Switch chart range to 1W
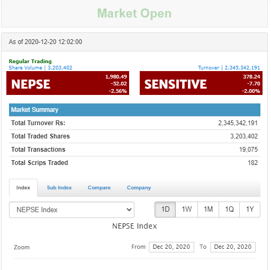Screen dimensions: 271x270 pyautogui.click(x=187, y=210)
